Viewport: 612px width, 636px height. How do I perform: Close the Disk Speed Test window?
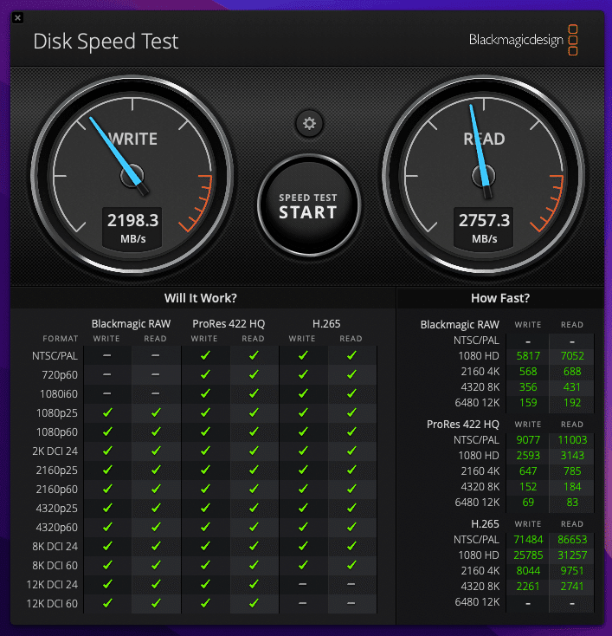pyautogui.click(x=18, y=18)
